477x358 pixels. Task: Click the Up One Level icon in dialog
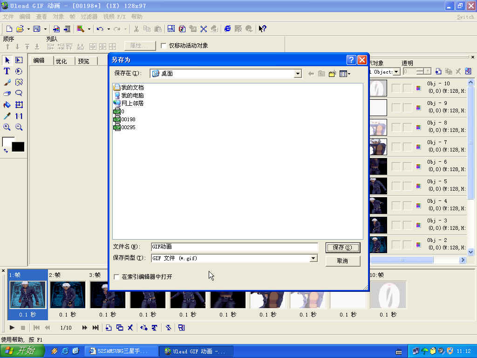[x=321, y=74]
